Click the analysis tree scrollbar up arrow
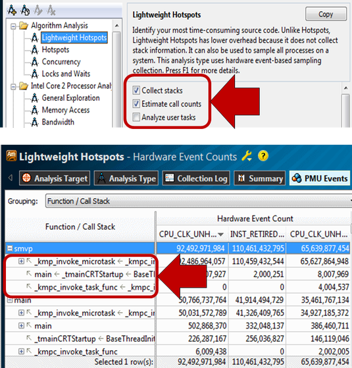This screenshot has width=352, height=368. (x=116, y=26)
